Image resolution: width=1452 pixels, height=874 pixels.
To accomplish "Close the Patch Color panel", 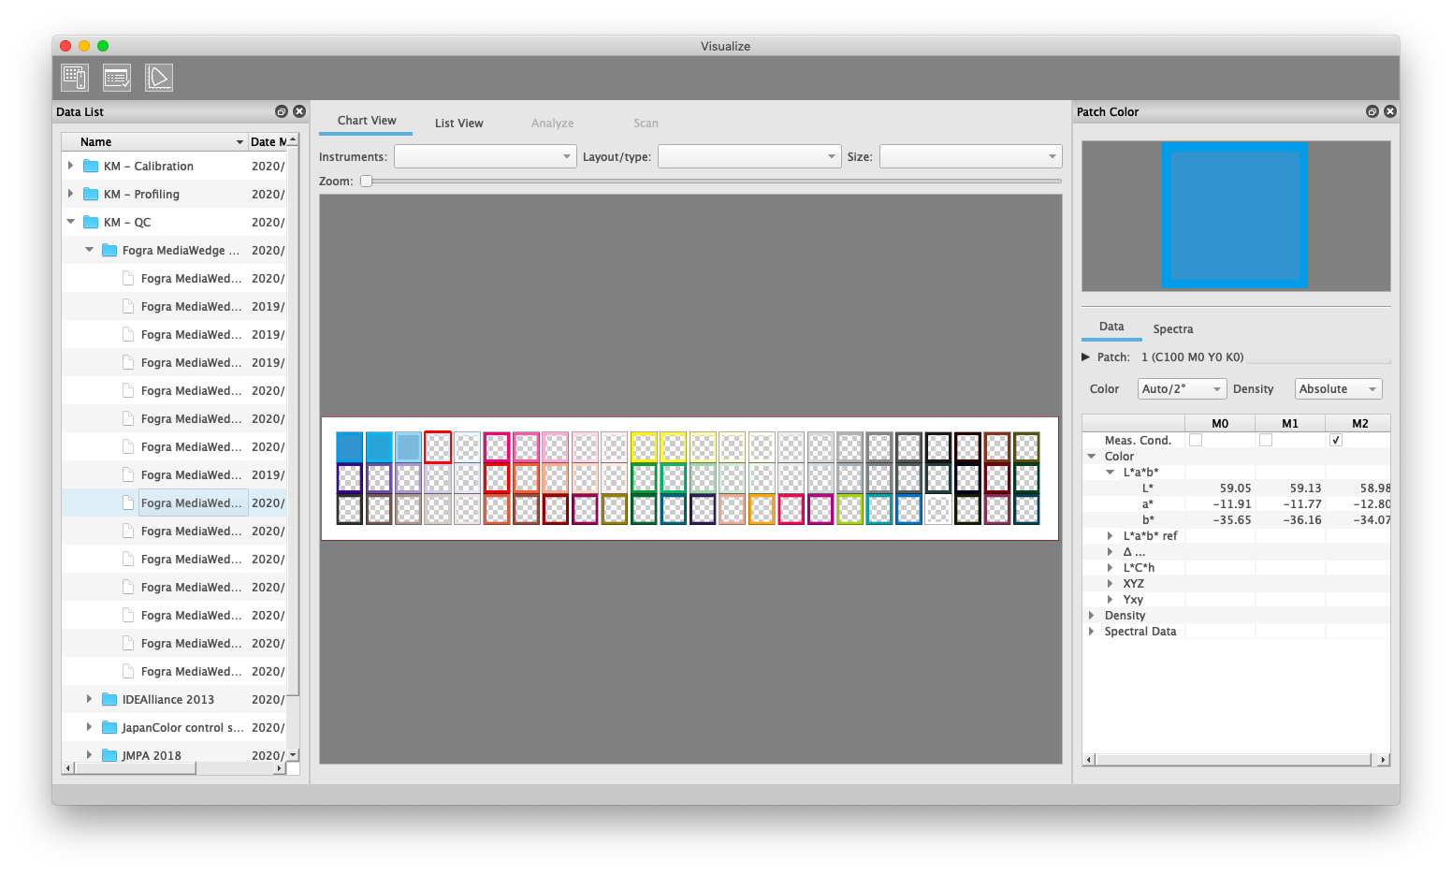I will pyautogui.click(x=1390, y=111).
